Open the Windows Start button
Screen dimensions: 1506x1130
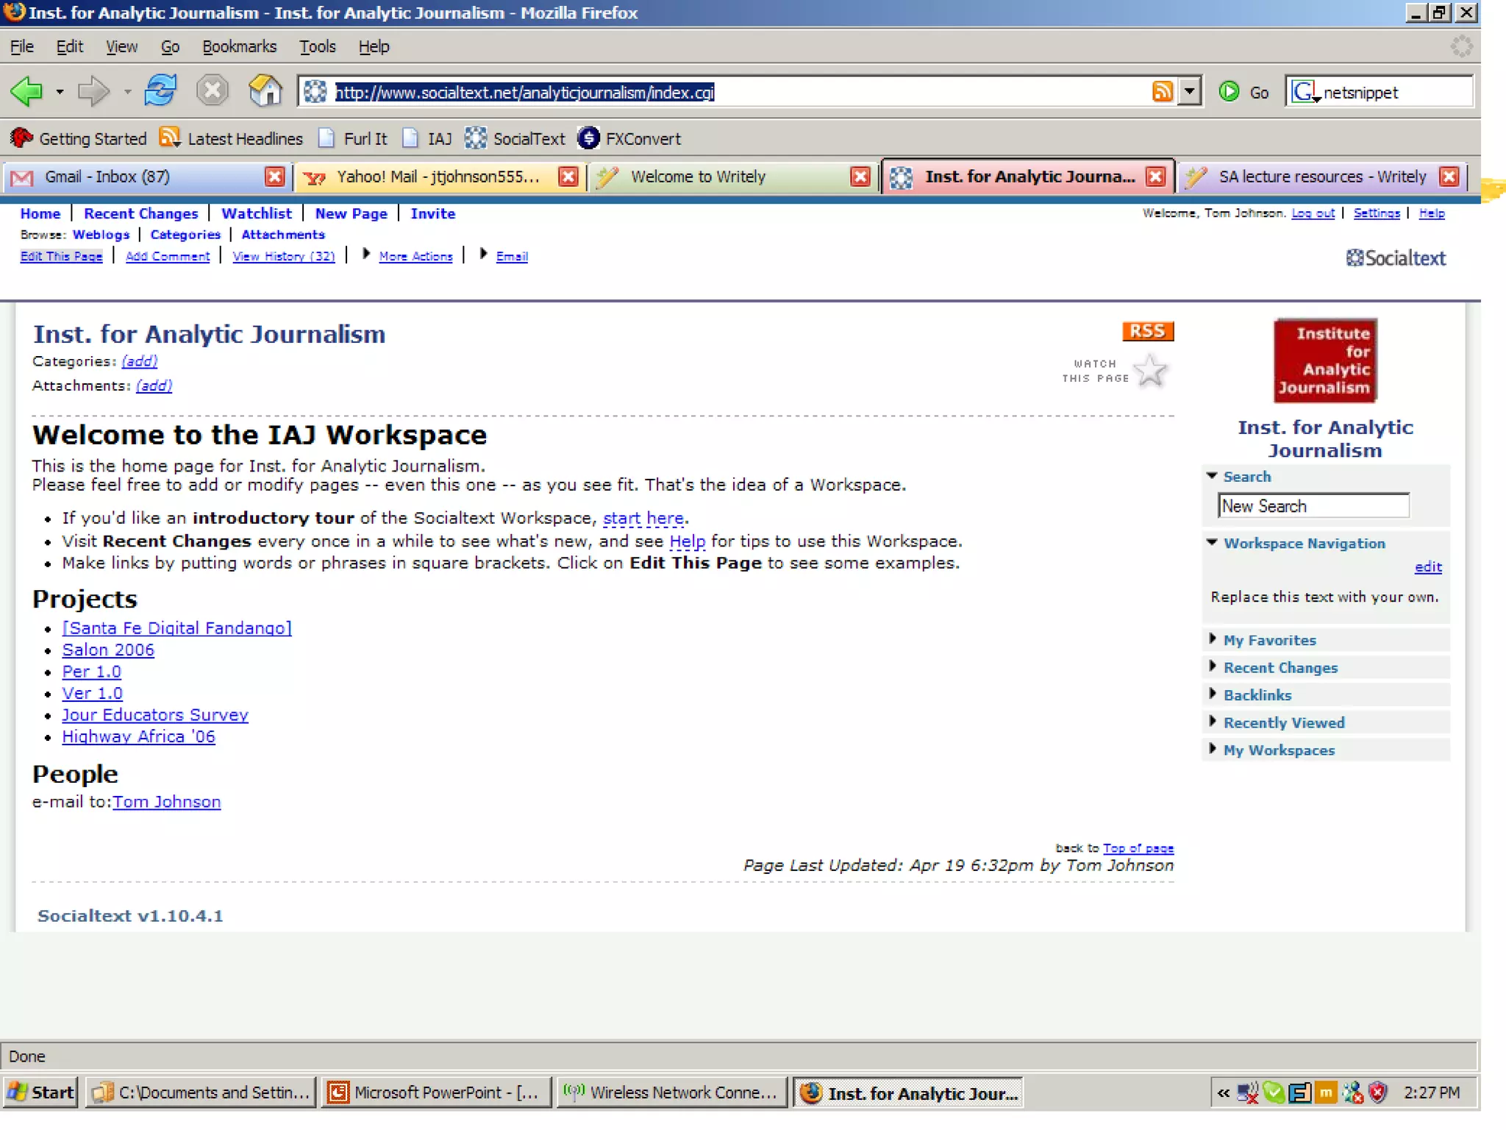pos(40,1092)
